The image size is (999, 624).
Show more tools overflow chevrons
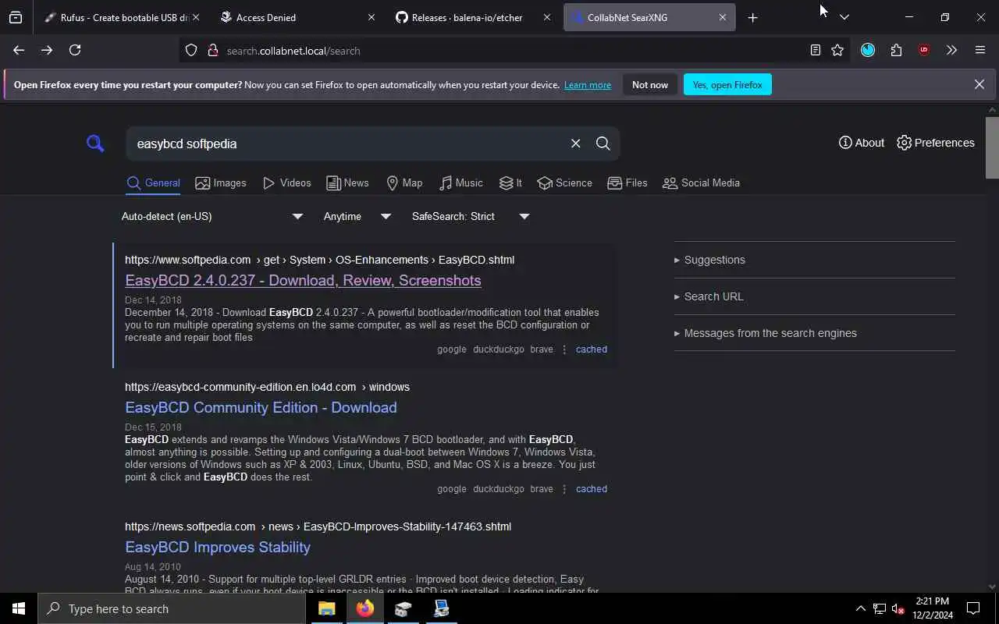(x=951, y=50)
